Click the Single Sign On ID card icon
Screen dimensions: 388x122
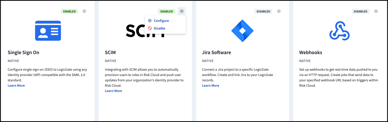[48, 31]
